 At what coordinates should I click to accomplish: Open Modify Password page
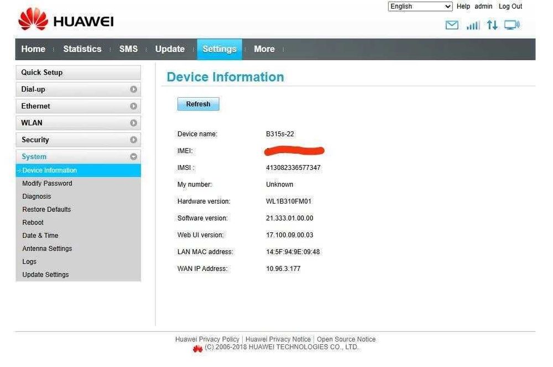click(47, 183)
